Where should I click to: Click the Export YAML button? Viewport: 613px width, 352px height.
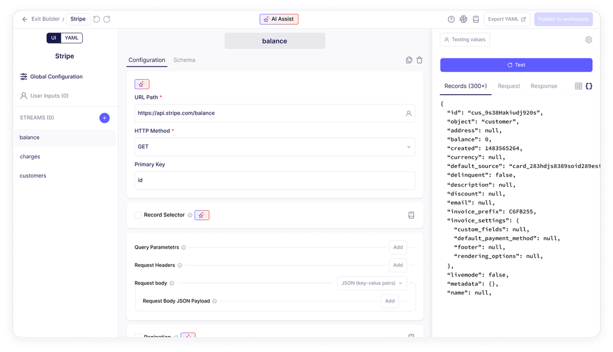(x=507, y=19)
